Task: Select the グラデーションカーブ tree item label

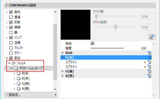Action: point(31,68)
